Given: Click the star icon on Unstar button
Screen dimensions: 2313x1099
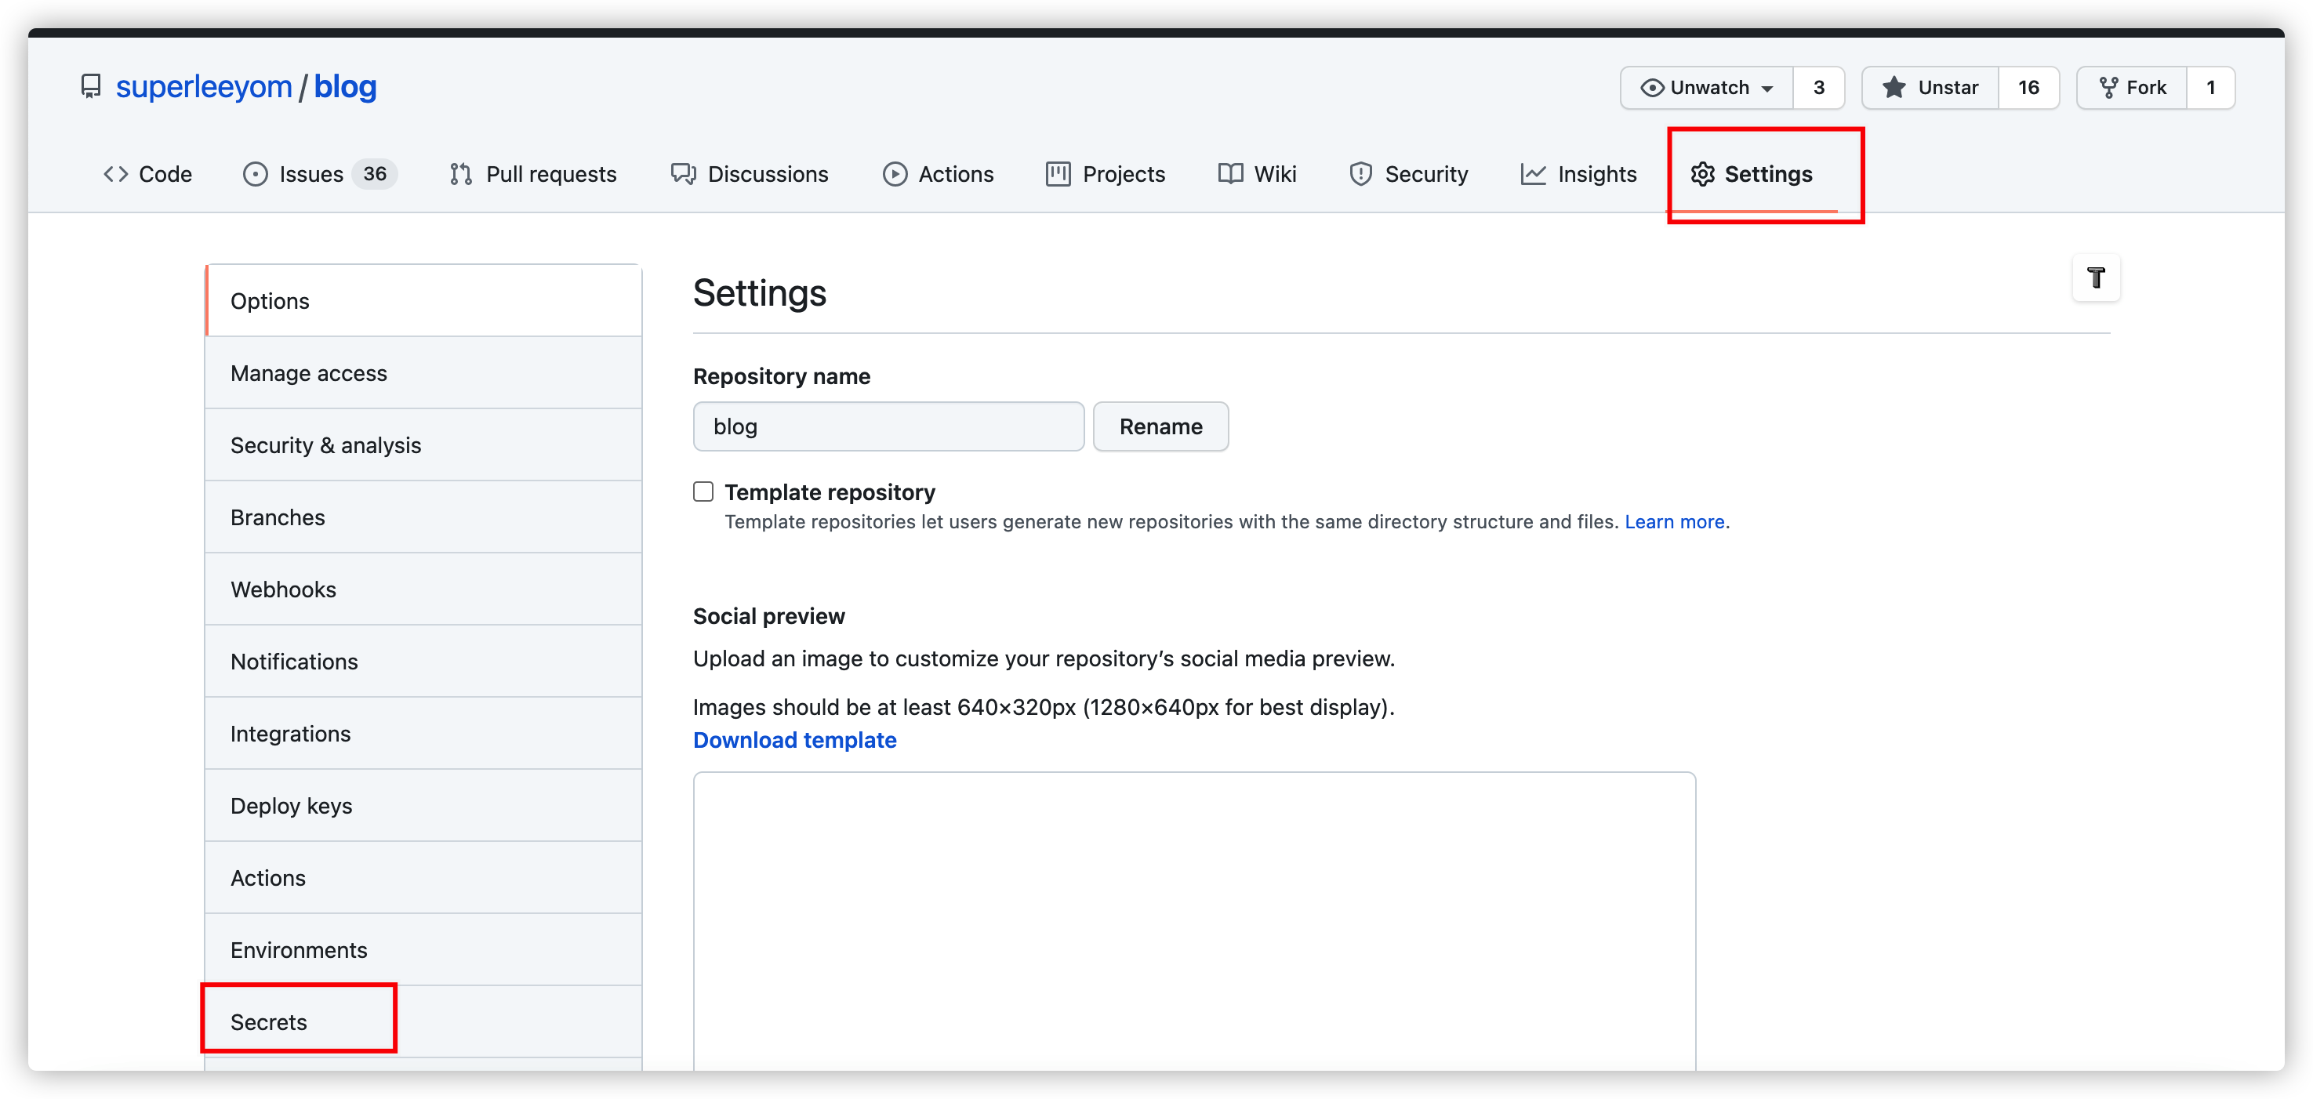Looking at the screenshot, I should pos(1894,88).
